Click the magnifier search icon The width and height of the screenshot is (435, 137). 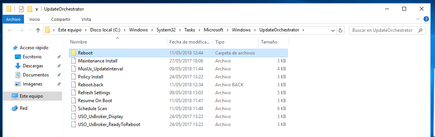420,30
